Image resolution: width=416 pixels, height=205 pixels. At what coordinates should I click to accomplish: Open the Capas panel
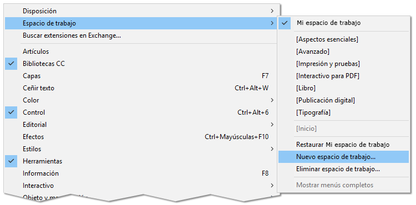point(141,76)
